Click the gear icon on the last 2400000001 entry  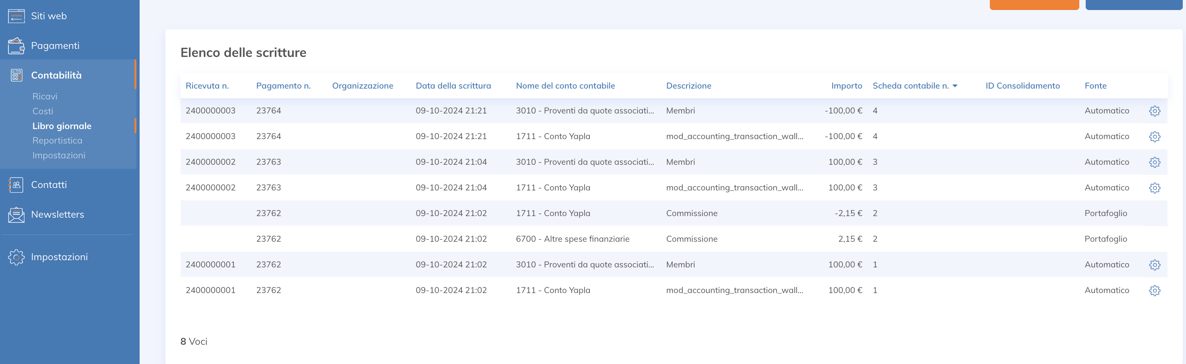point(1155,290)
